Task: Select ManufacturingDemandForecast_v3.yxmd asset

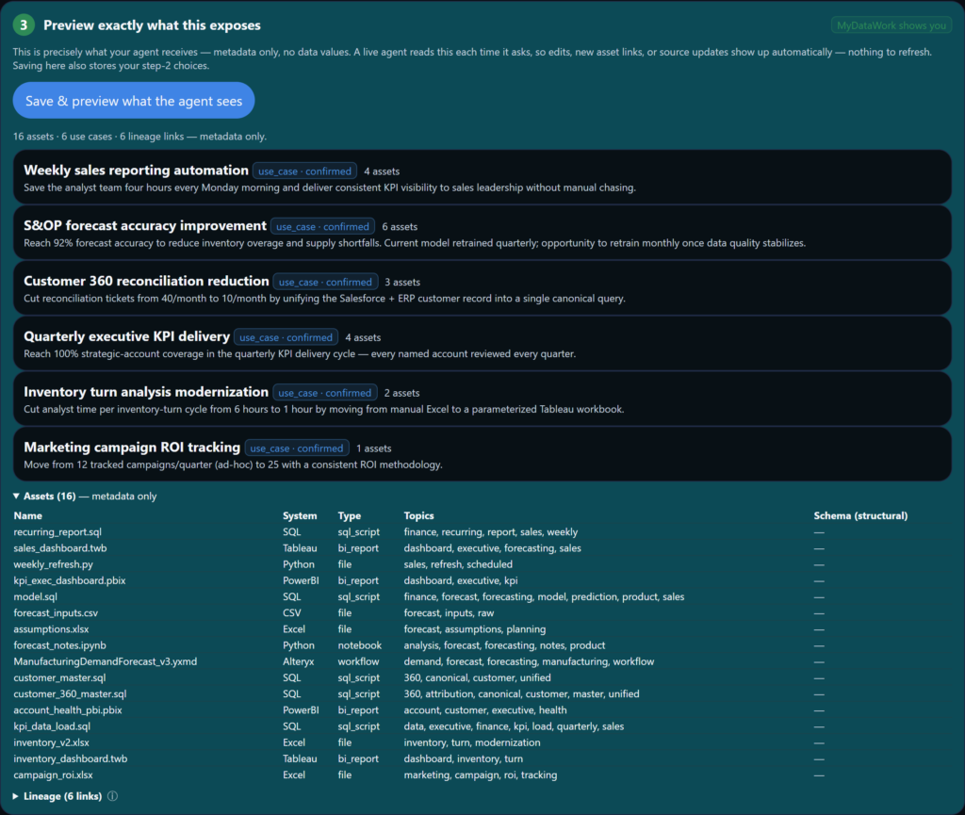Action: tap(106, 661)
